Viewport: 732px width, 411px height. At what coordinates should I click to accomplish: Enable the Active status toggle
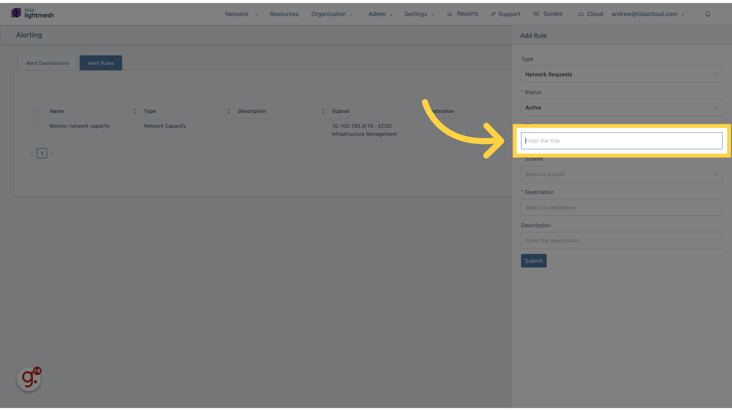pyautogui.click(x=621, y=107)
